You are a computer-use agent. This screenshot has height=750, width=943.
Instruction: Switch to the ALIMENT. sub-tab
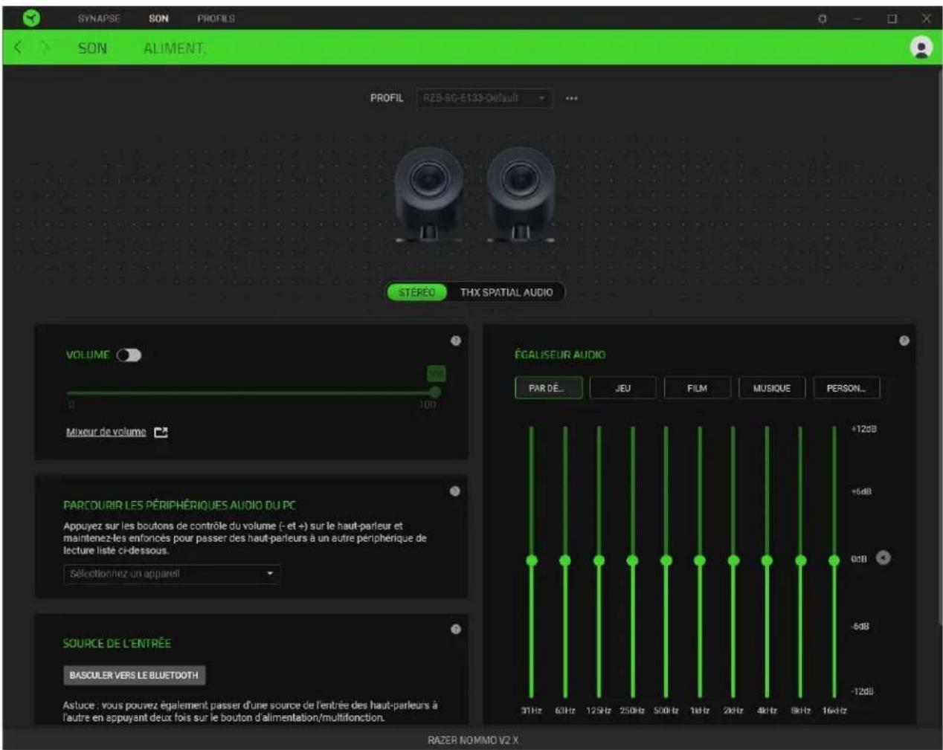[175, 48]
